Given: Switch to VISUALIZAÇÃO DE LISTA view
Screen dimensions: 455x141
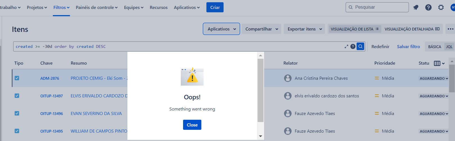Looking at the screenshot, I should point(355,29).
